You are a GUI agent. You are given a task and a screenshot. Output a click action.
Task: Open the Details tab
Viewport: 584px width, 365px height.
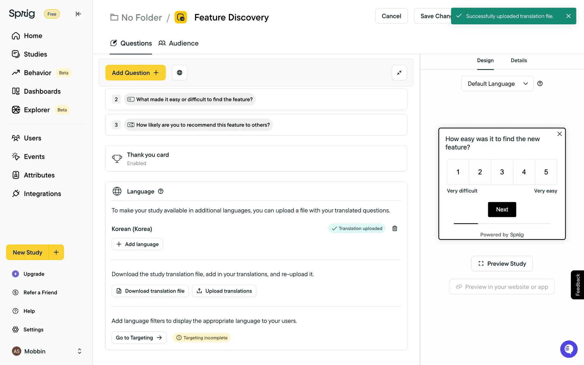[519, 61]
